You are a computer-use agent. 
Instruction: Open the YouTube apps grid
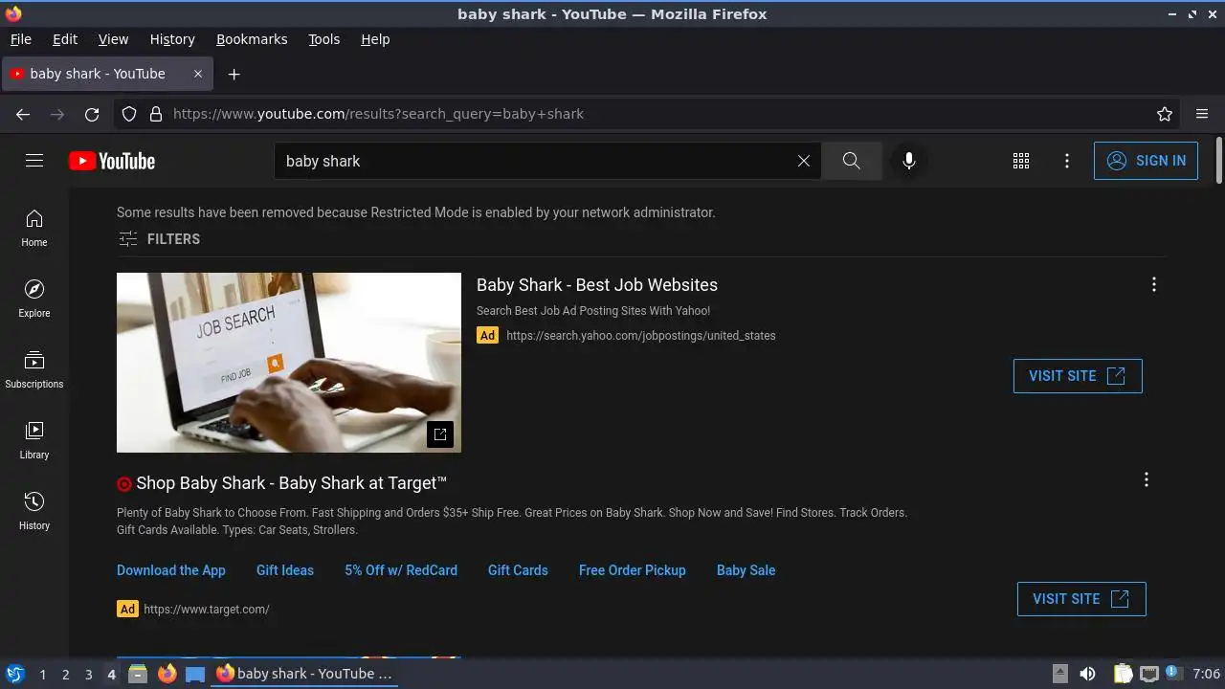[1021, 161]
